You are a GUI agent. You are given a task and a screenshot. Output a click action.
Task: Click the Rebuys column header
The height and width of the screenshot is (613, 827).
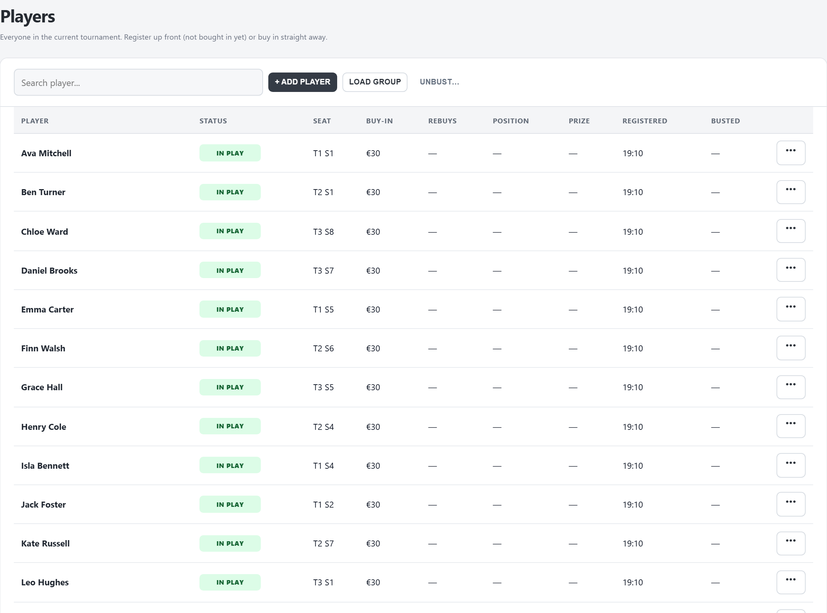tap(442, 121)
